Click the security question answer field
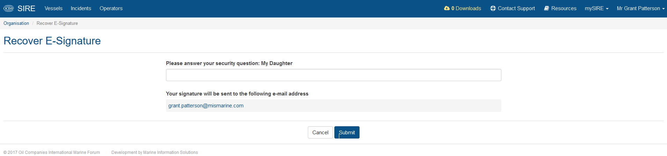667x156 pixels. tap(334, 75)
